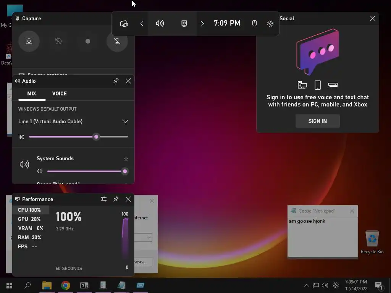Select the VRAM 0% metric
The image size is (391, 293).
[31, 228]
